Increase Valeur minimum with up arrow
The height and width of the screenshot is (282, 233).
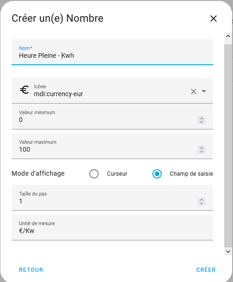[202, 118]
